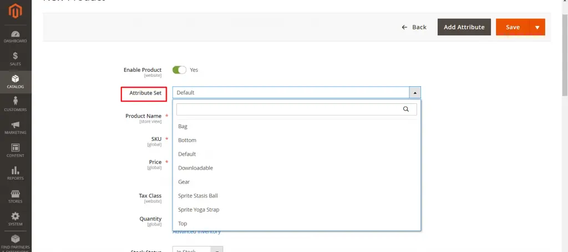Open the Content sidebar menu
This screenshot has width=568, height=252.
(16, 150)
